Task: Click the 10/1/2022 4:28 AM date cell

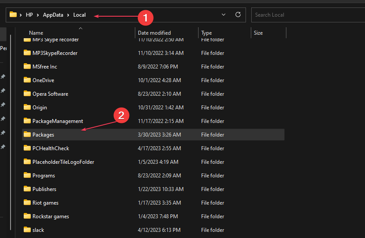Action: (159, 80)
